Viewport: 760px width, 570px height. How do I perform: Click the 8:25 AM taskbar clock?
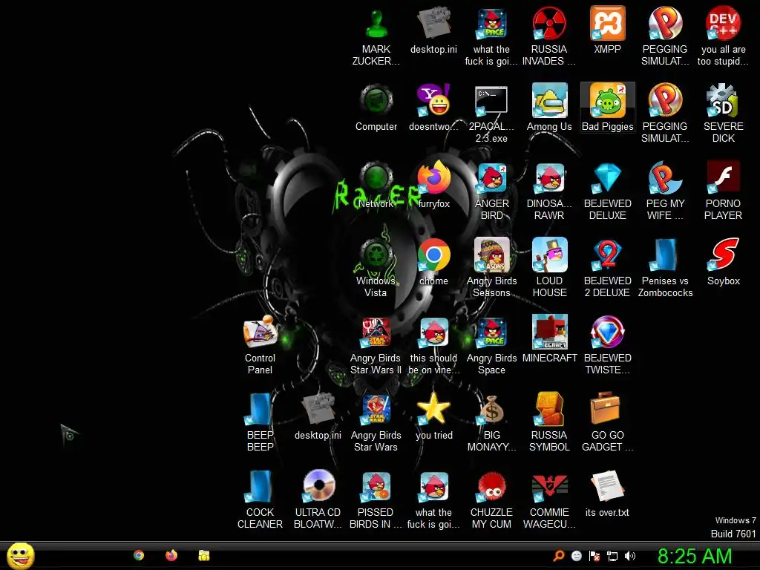pyautogui.click(x=695, y=556)
